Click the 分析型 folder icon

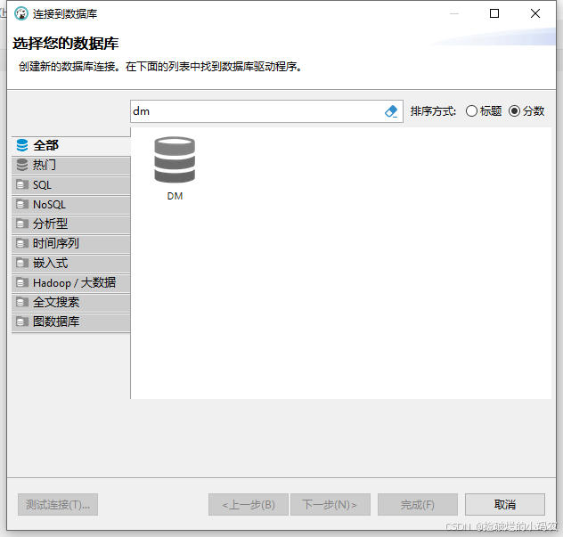point(22,224)
